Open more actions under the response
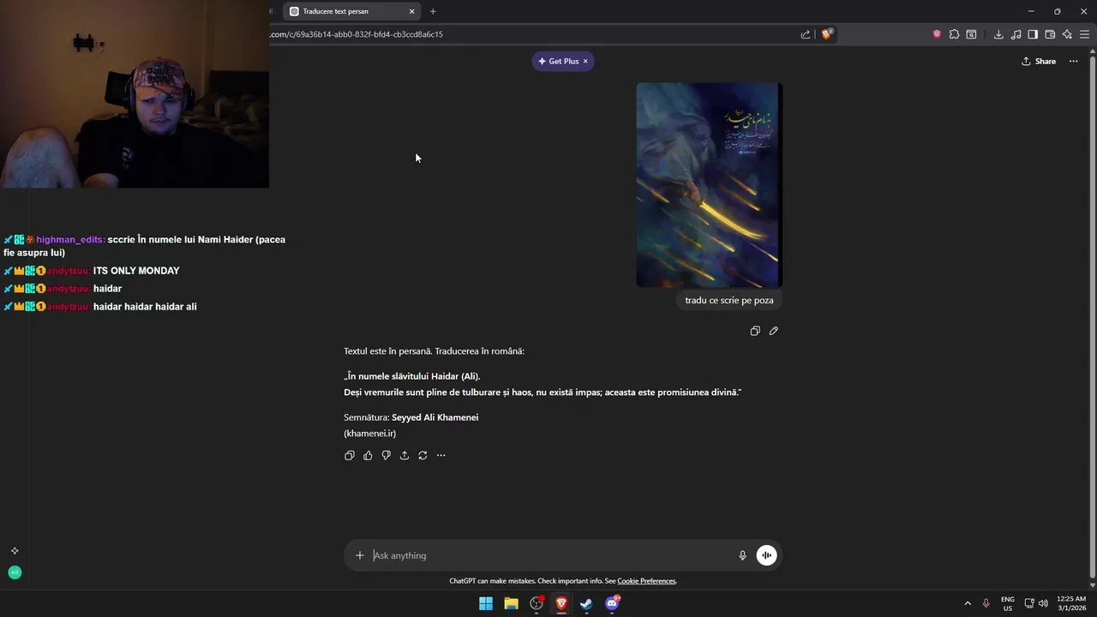This screenshot has height=617, width=1097. (441, 455)
